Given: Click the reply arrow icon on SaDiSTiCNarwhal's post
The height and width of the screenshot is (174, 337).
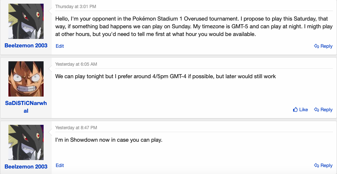Looking at the screenshot, I should click(316, 110).
